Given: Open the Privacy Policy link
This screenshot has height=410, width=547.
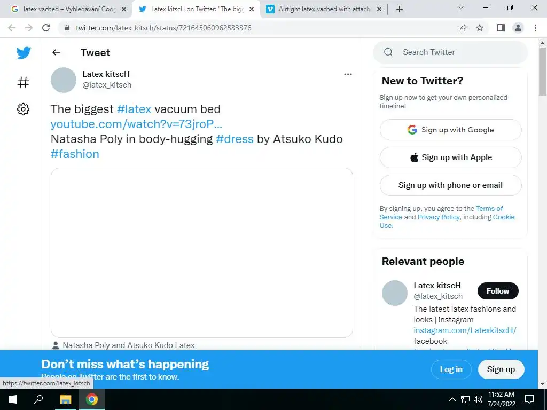Looking at the screenshot, I should pos(439,217).
